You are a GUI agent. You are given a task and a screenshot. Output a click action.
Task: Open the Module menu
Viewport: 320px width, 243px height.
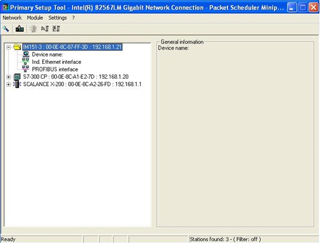coord(35,18)
